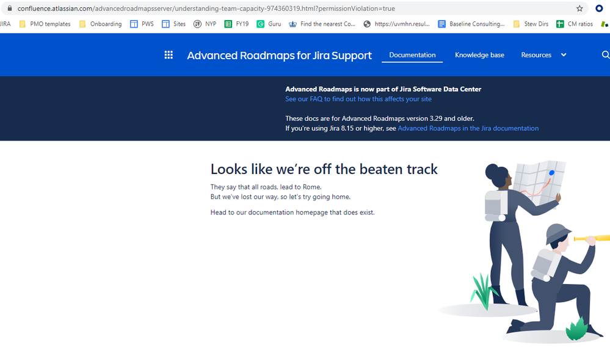Image resolution: width=610 pixels, height=353 pixels.
Task: Open Advanced Roadmaps in the Jira documentation link
Action: (x=468, y=128)
